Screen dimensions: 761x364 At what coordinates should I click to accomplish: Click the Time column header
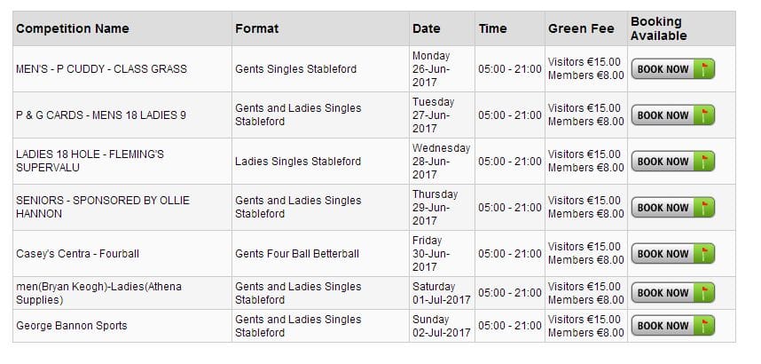tap(493, 28)
